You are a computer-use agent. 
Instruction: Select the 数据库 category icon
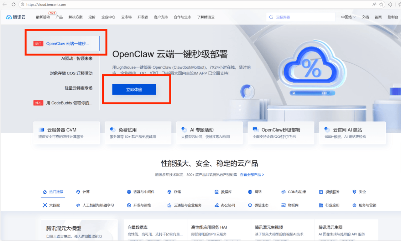click(216, 192)
